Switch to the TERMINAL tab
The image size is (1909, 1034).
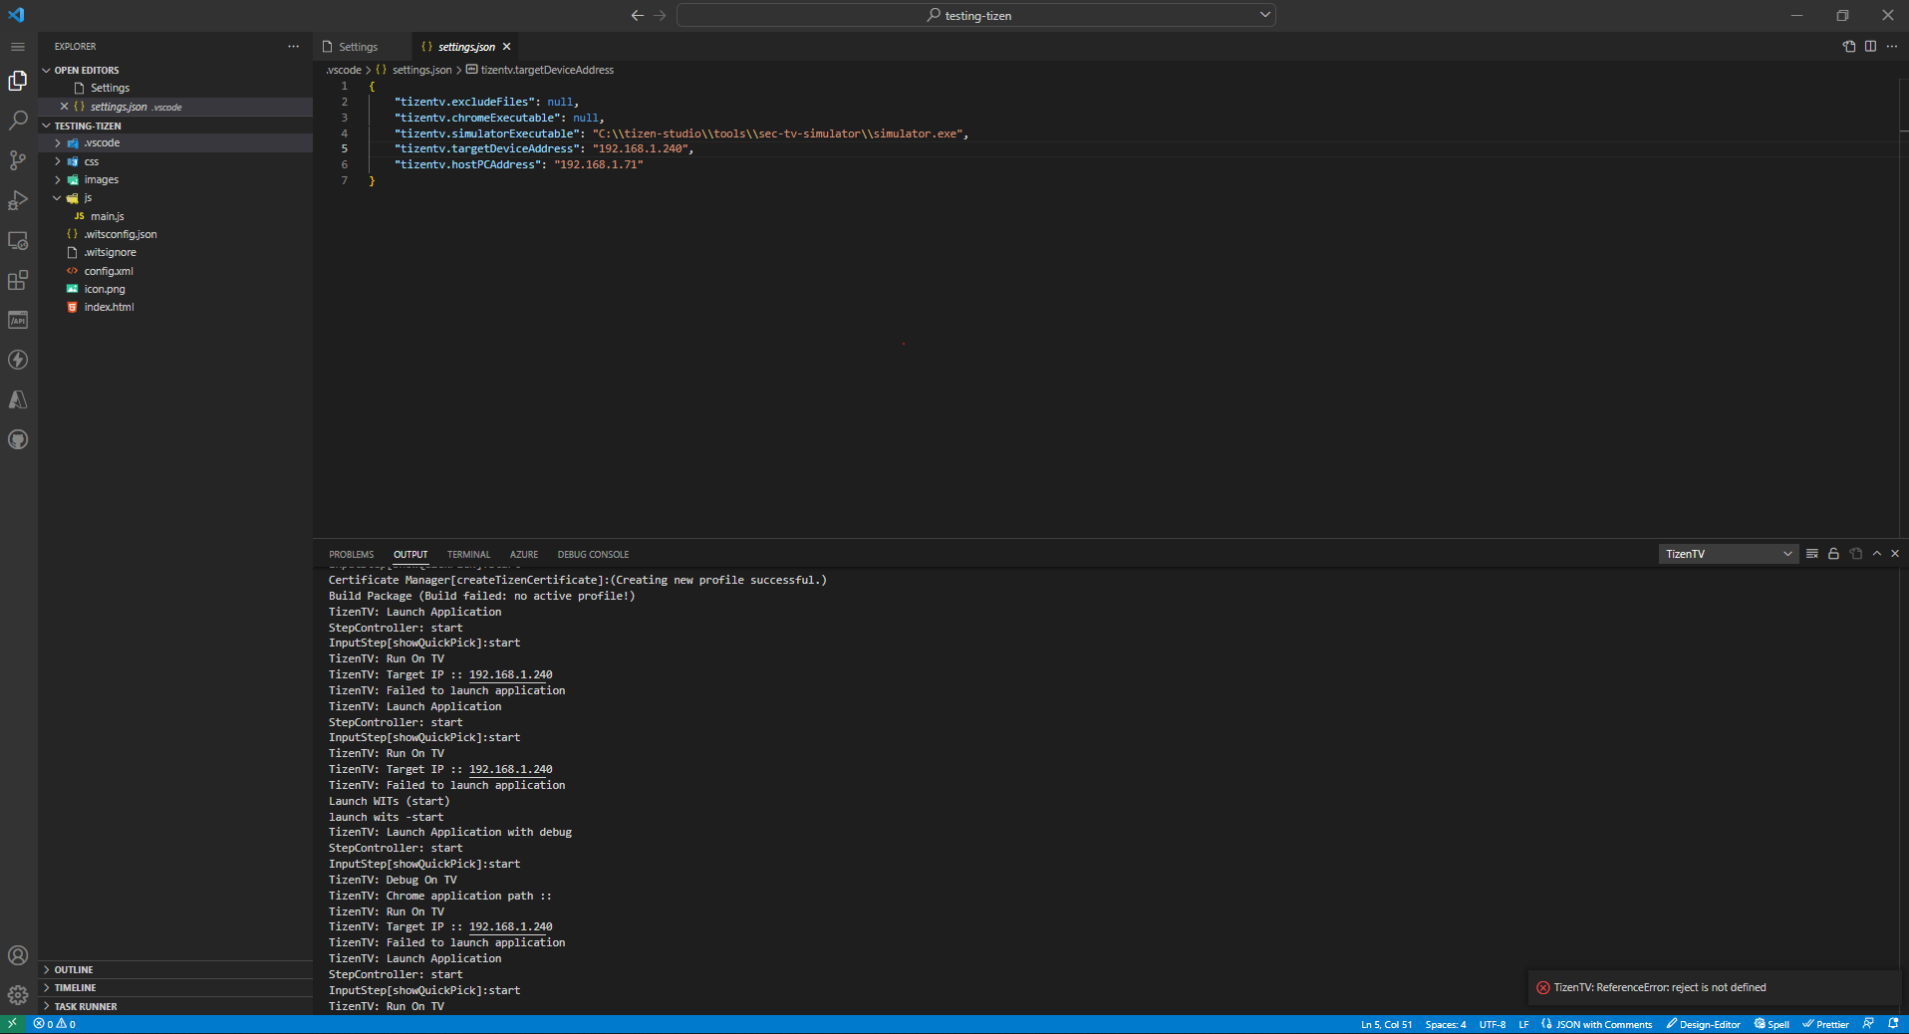coord(467,554)
